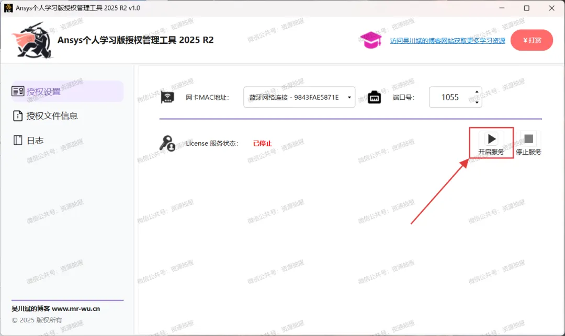Image resolution: width=565 pixels, height=336 pixels.
Task: Click the License 服务状态 label
Action: pos(212,144)
